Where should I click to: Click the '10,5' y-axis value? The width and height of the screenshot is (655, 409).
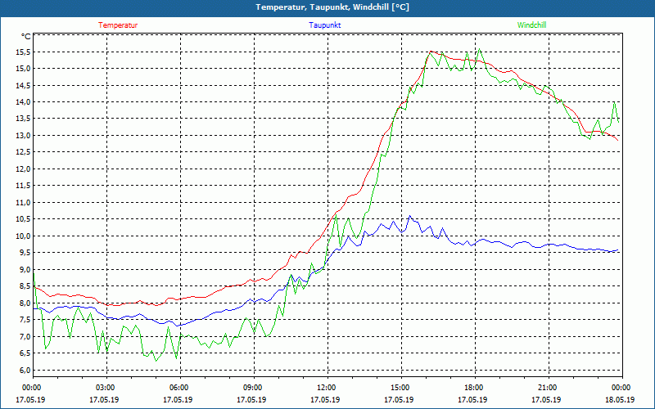24,219
